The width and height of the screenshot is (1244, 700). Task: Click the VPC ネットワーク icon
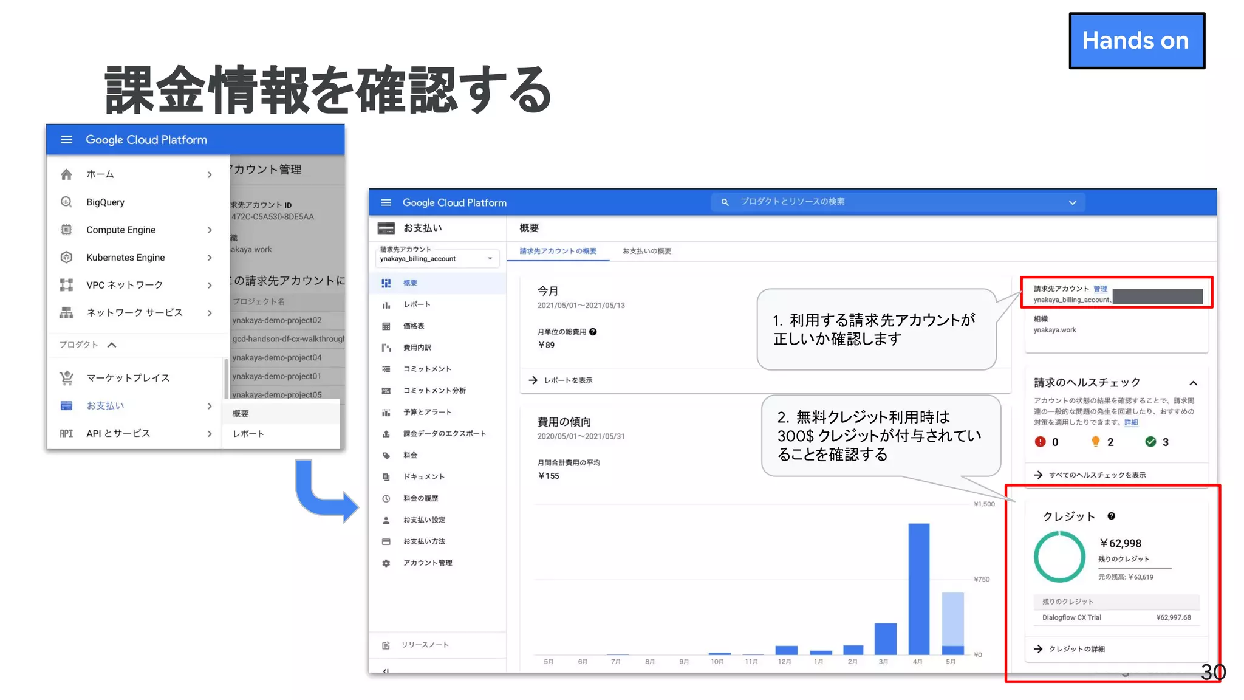pos(66,285)
